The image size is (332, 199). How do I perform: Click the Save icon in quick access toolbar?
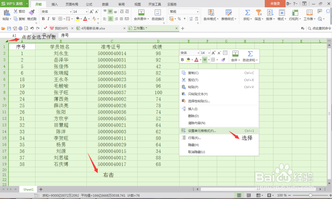[9, 28]
